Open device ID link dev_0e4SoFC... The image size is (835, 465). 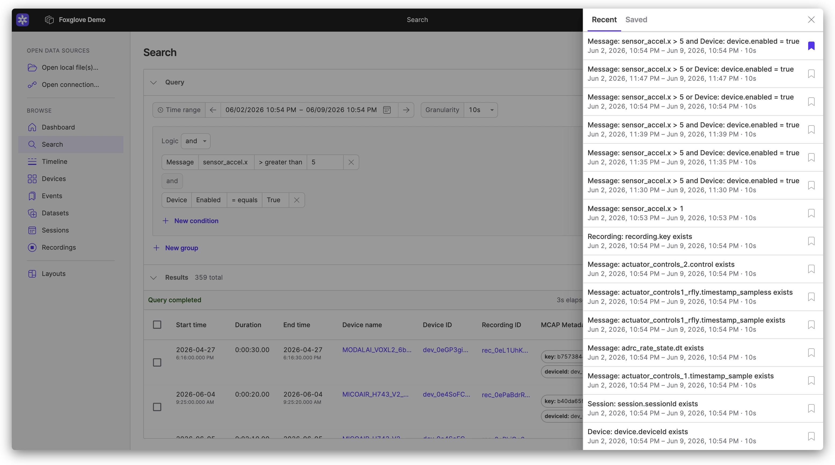[446, 394]
